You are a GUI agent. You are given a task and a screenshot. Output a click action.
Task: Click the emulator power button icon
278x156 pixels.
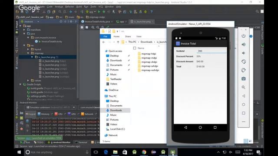tap(243, 36)
